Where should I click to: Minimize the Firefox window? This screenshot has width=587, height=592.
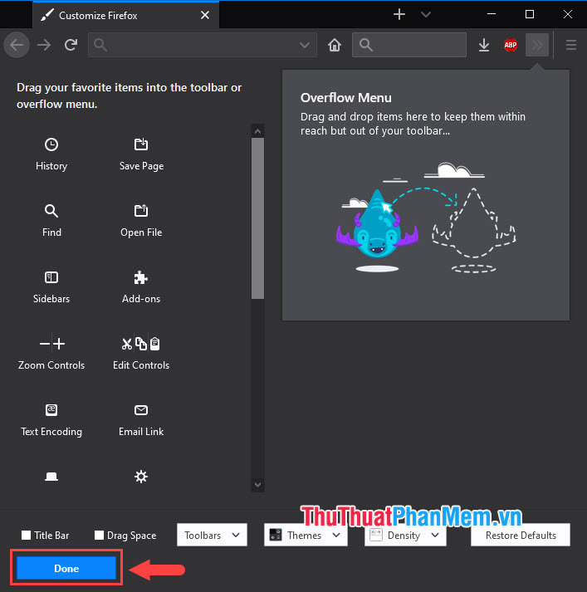492,14
